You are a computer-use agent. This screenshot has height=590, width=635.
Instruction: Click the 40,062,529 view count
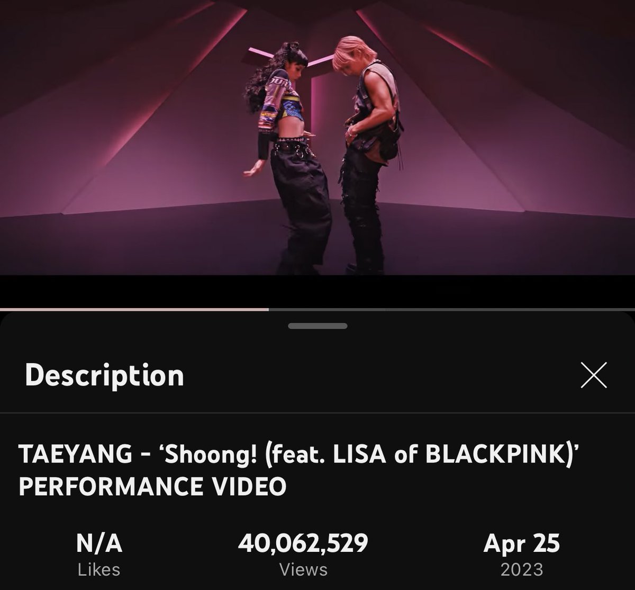pos(303,544)
